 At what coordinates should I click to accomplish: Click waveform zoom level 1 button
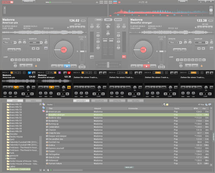(211, 7)
